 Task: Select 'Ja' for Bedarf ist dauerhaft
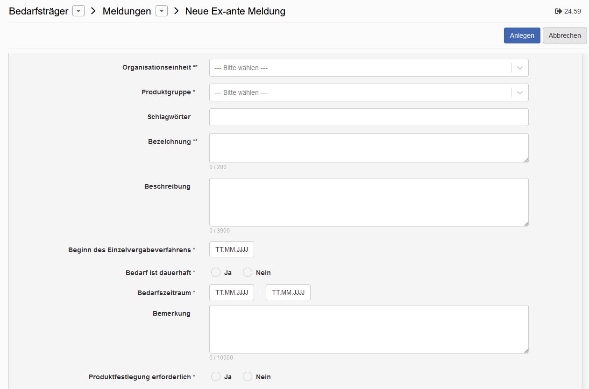pyautogui.click(x=216, y=272)
